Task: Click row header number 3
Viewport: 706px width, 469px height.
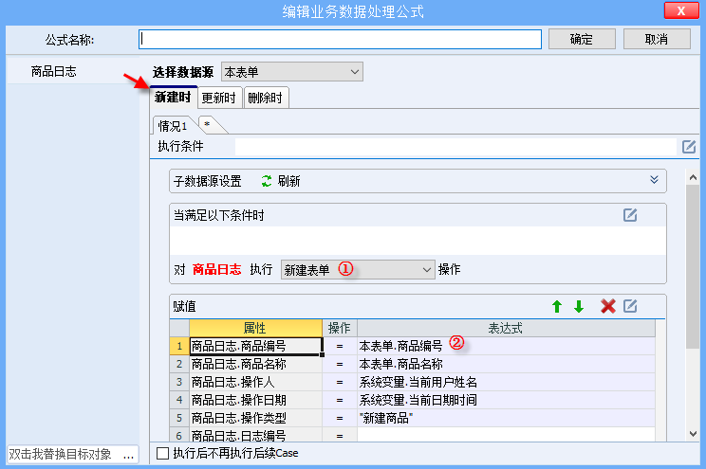Action: [x=179, y=382]
